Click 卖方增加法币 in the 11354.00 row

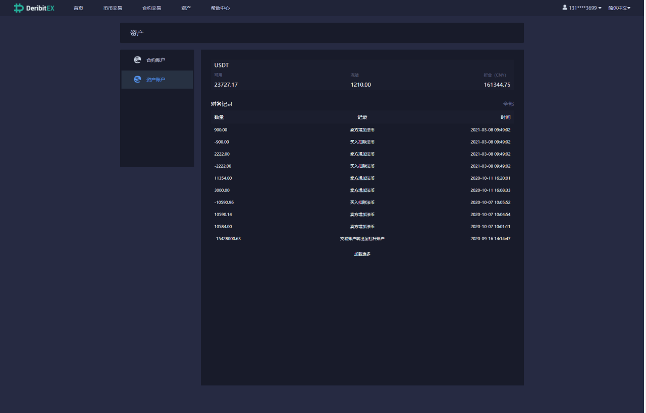pyautogui.click(x=362, y=178)
